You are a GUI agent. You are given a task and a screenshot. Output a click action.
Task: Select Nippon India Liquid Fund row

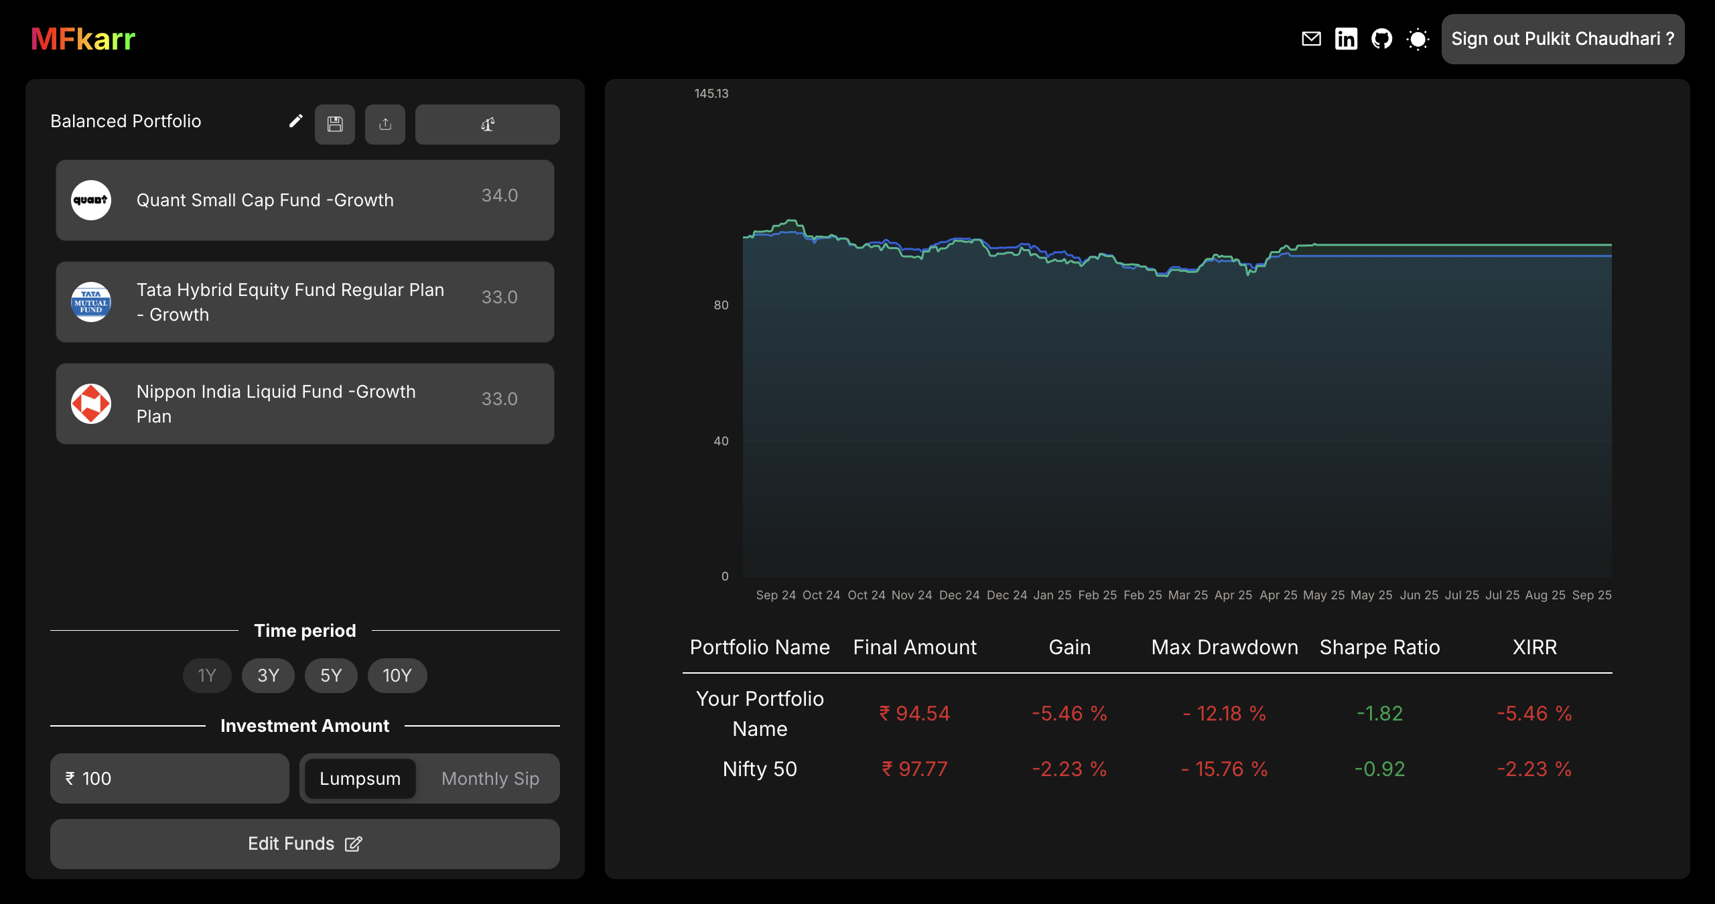[x=305, y=403]
